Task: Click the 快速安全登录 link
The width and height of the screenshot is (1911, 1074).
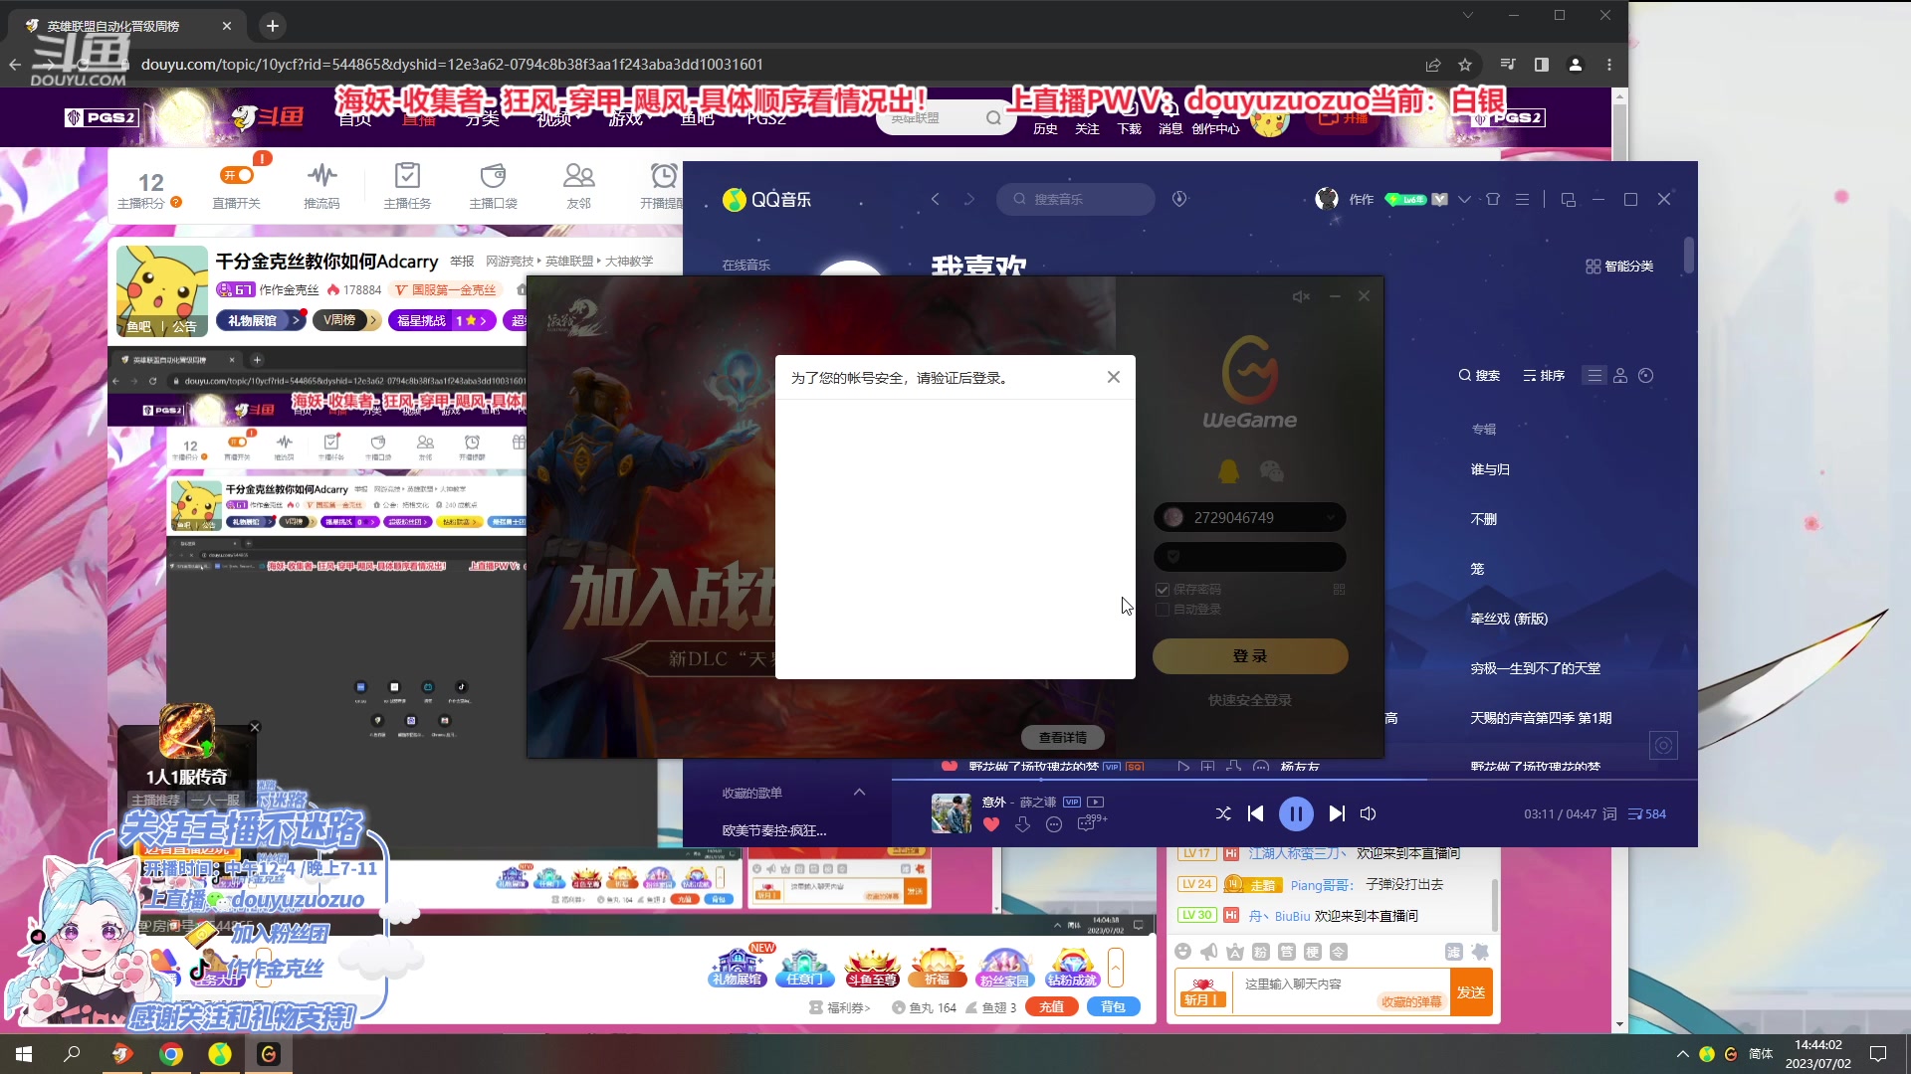Action: click(1250, 700)
